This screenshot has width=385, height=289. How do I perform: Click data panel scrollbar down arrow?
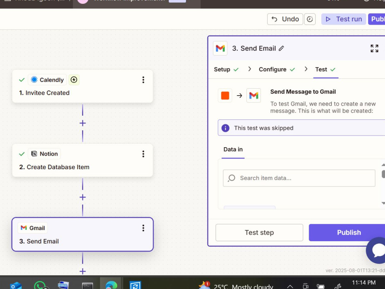[383, 203]
